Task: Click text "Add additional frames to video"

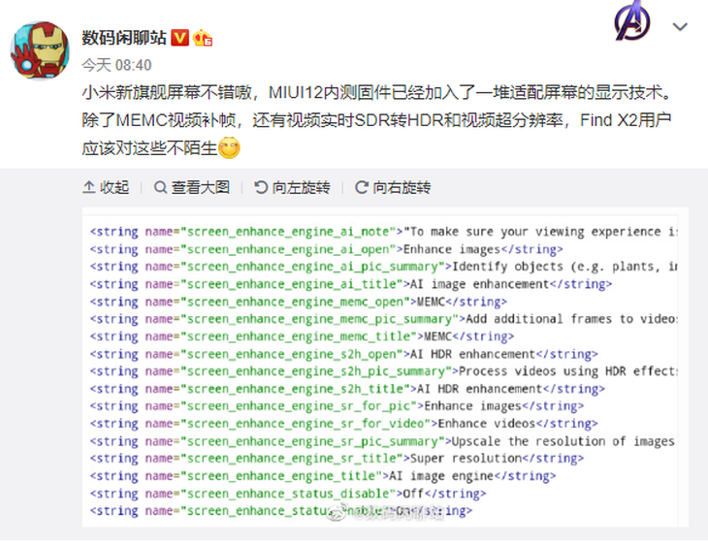Action: 570,319
